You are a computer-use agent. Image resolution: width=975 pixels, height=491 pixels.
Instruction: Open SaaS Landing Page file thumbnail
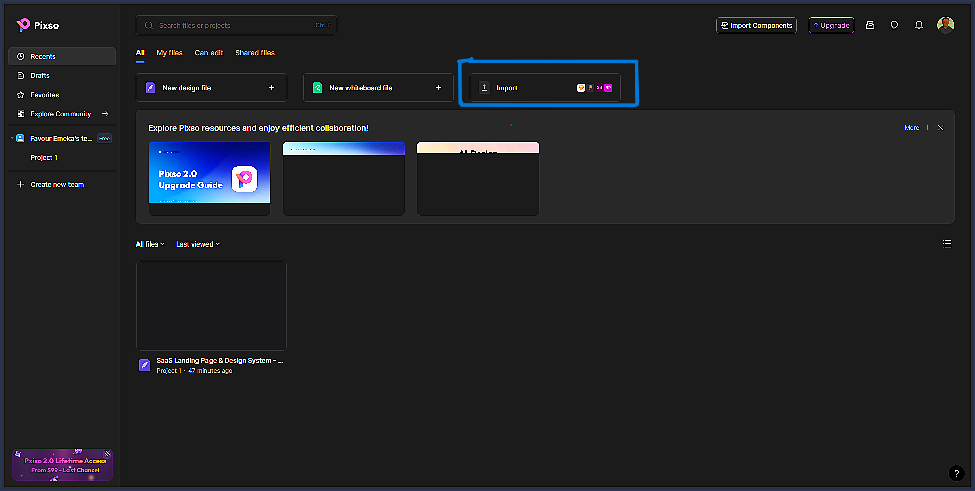212,305
